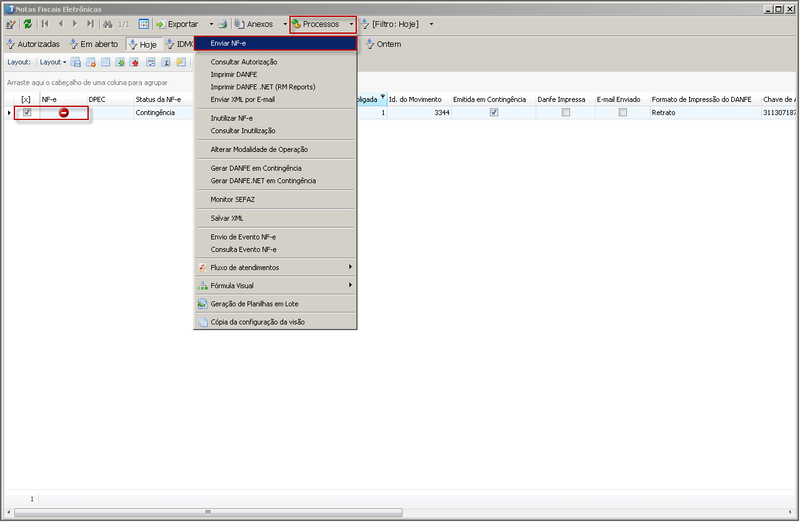Toggle the Emitida em Contingência checkbox
The width and height of the screenshot is (800, 522).
[494, 113]
